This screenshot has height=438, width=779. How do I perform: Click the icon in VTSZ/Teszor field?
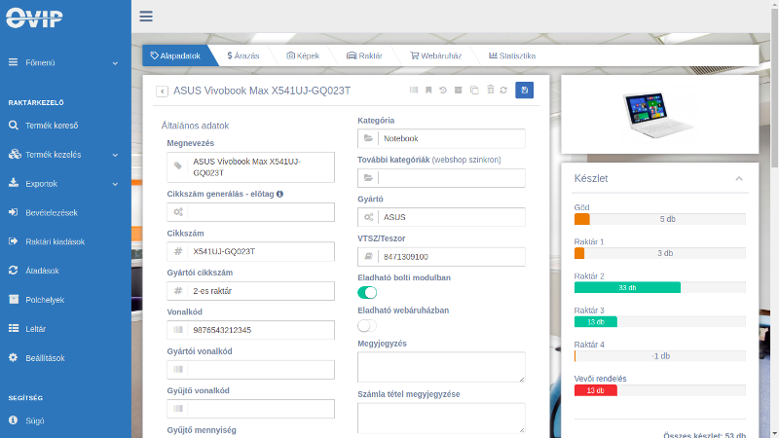click(368, 256)
